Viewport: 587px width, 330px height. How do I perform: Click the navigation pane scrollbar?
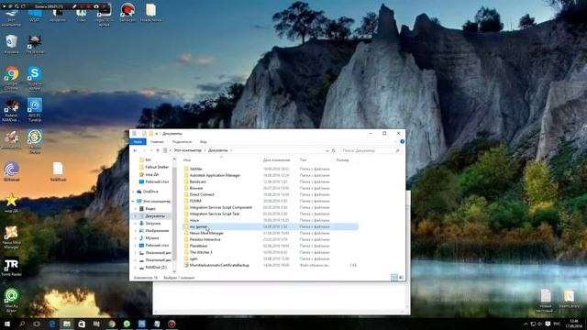click(x=174, y=214)
